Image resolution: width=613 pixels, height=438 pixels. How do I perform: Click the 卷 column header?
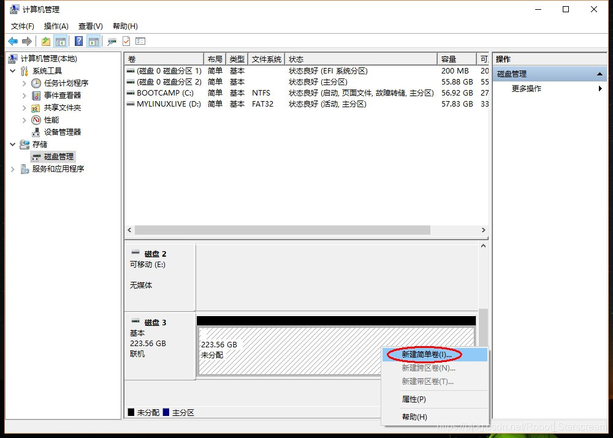(164, 59)
